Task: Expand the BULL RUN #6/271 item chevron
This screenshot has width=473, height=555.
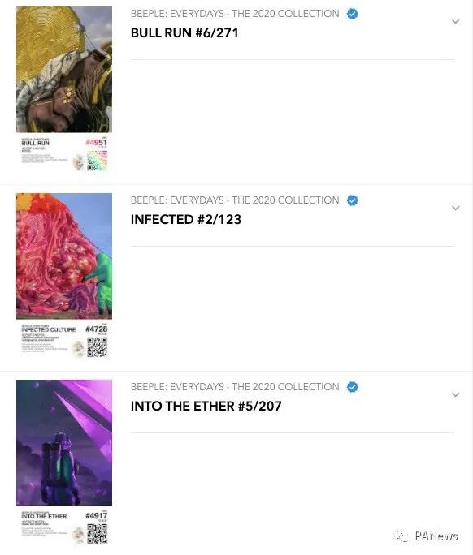Action: coord(456,22)
